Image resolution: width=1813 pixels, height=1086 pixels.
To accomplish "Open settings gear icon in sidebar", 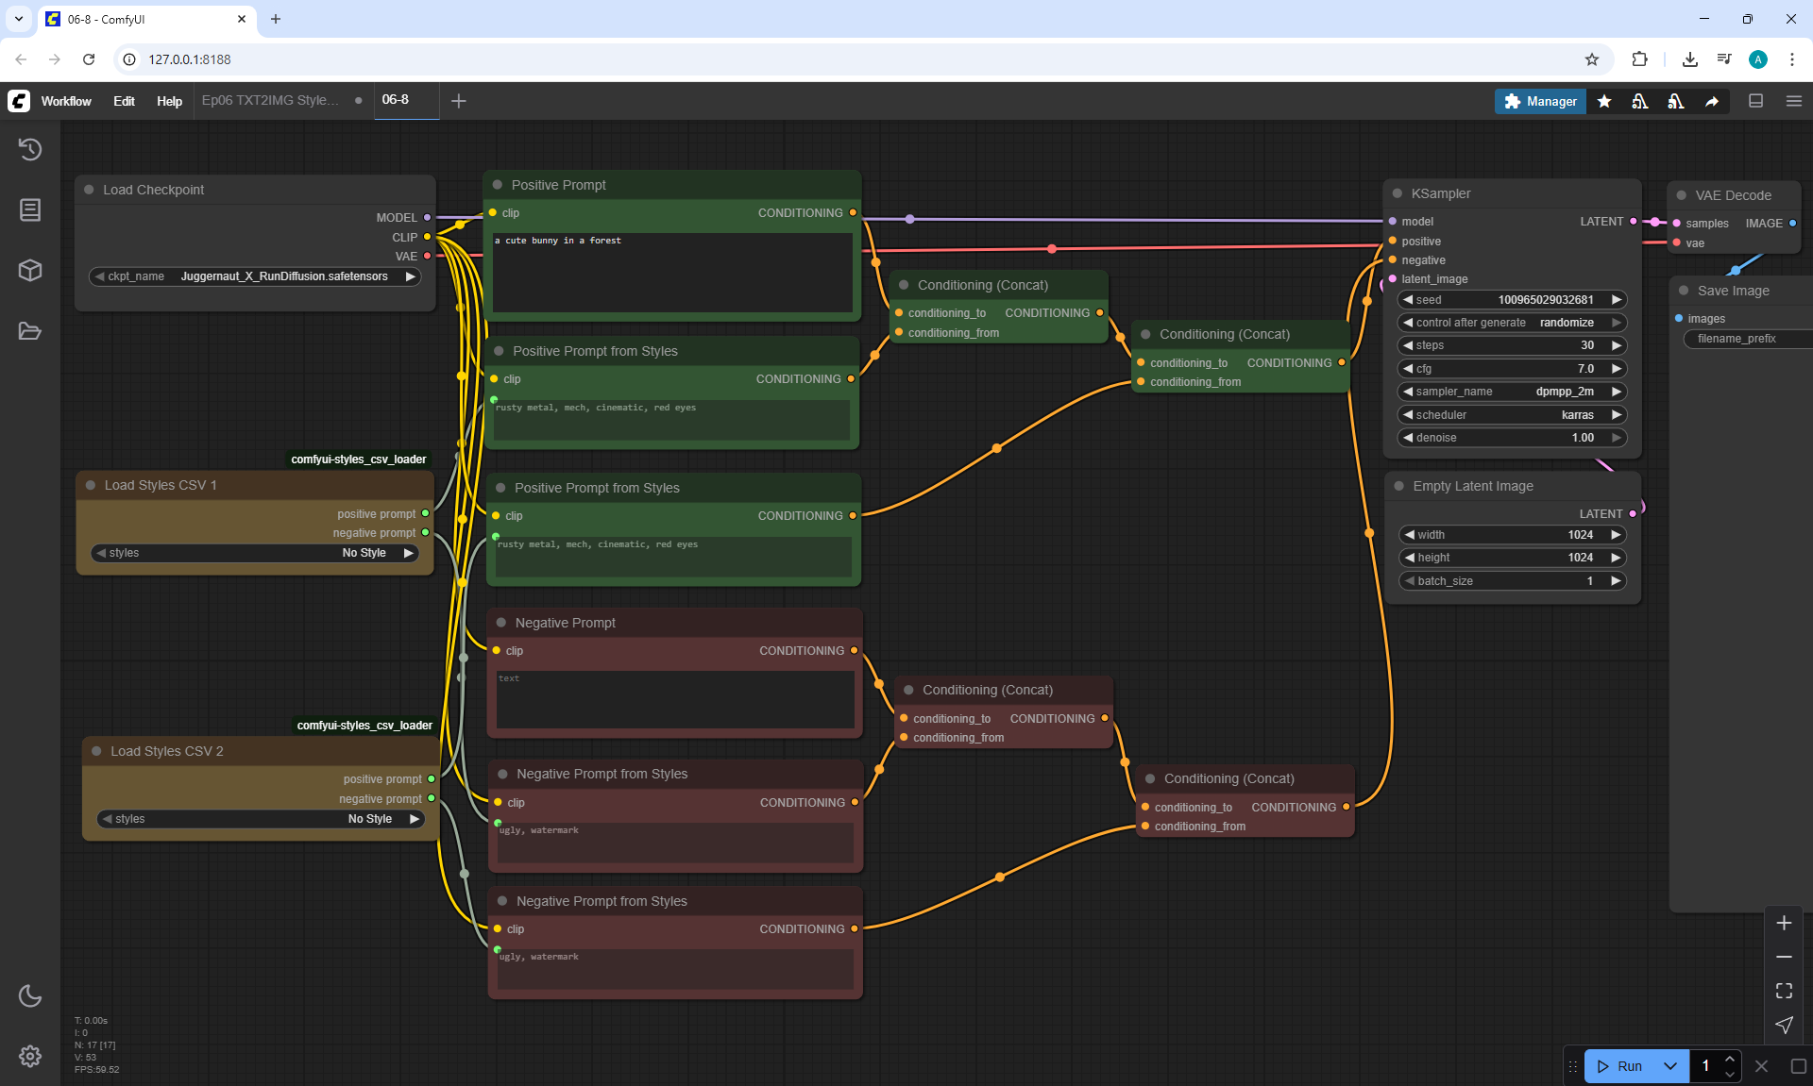I will click(30, 1056).
